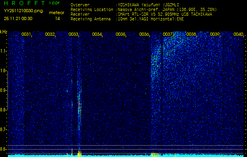The height and width of the screenshot is (157, 247).
Task: Click the gray bracket on frequency axis
Action: click(7, 91)
